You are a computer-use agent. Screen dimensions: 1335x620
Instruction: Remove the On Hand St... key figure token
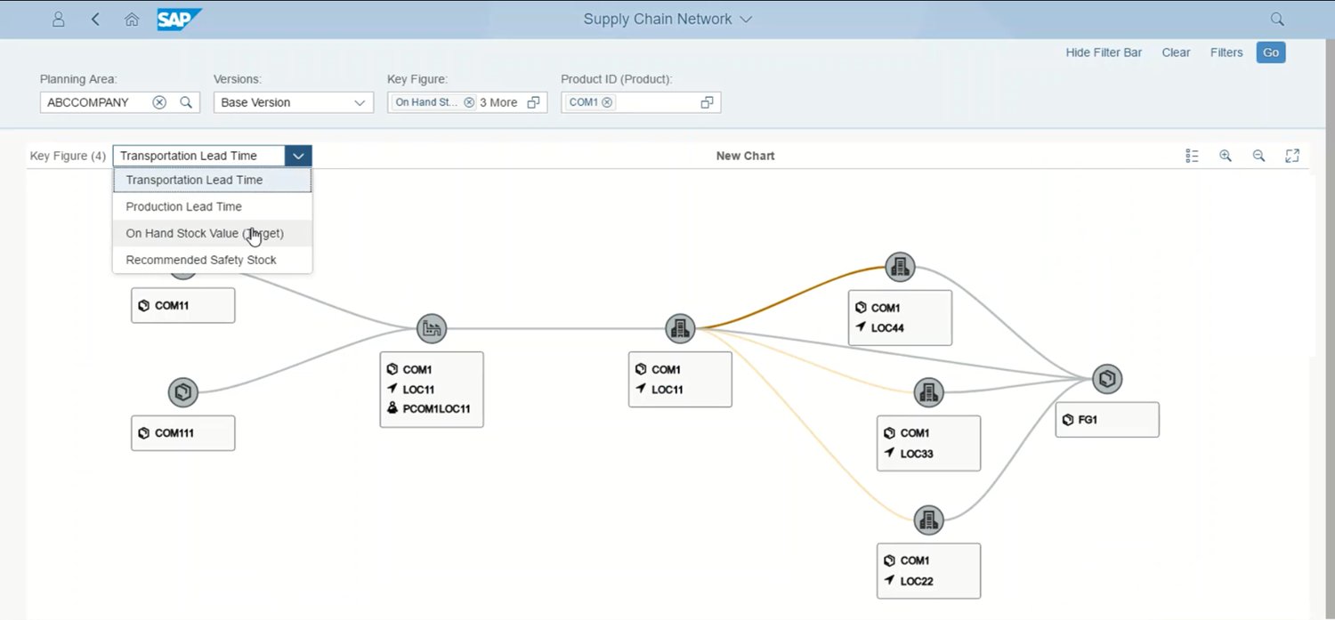[x=468, y=102]
